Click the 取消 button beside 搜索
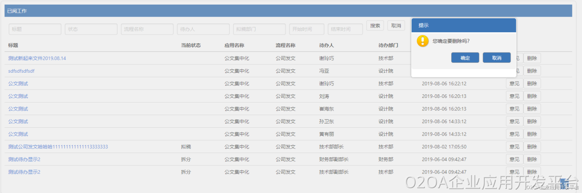Image resolution: width=582 pixels, height=193 pixels. click(x=396, y=26)
